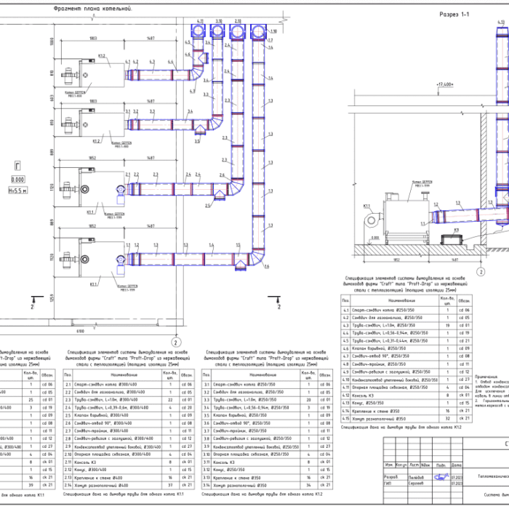Screen dimensions: 509x509
Task: Select the 3.10 chimney outlet circle
Action: pos(217,32)
